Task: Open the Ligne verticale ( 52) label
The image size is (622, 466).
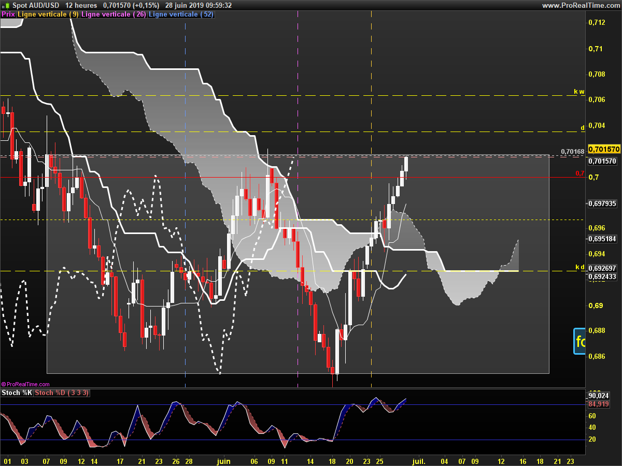Action: coord(181,14)
